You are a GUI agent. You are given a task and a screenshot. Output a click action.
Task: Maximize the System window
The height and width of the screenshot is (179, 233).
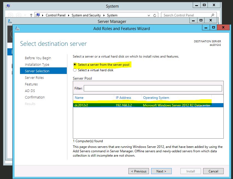[x=204, y=5]
